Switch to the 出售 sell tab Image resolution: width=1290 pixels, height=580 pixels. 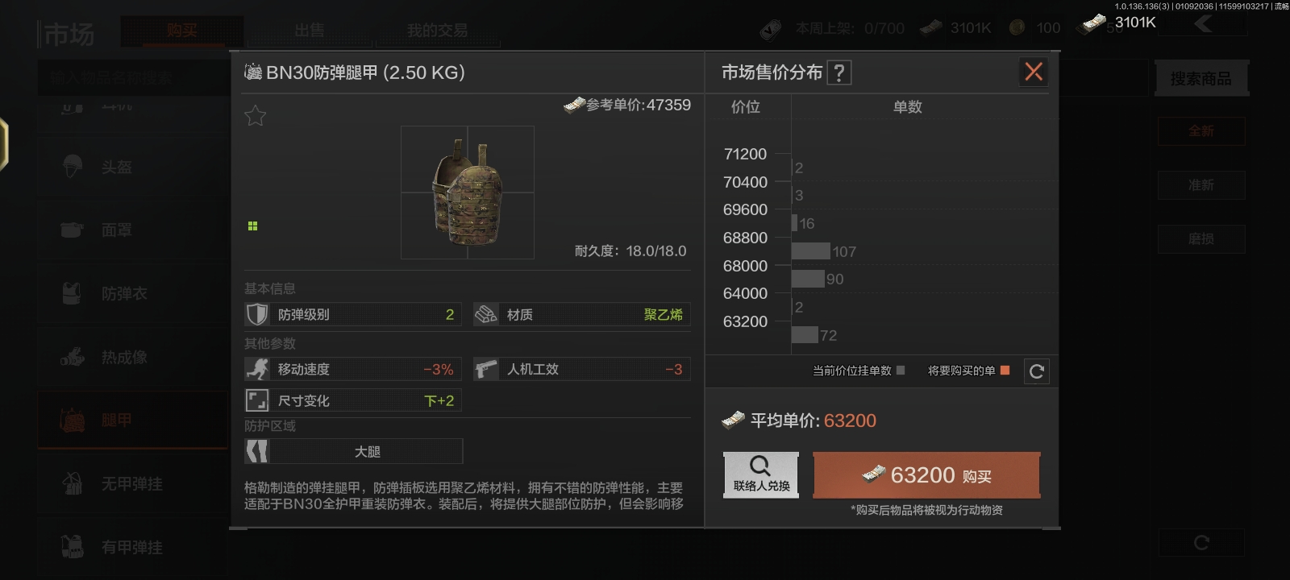pyautogui.click(x=309, y=31)
